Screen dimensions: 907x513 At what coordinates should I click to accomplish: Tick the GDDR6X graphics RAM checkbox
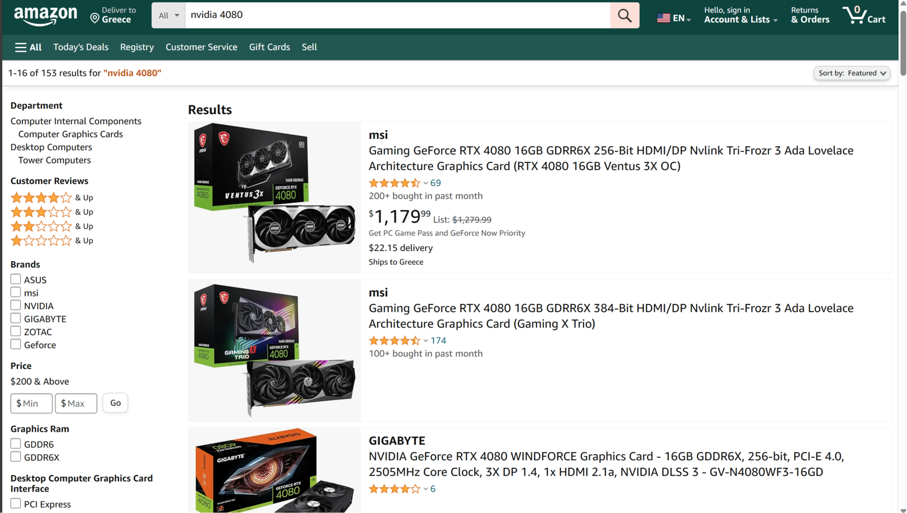16,457
